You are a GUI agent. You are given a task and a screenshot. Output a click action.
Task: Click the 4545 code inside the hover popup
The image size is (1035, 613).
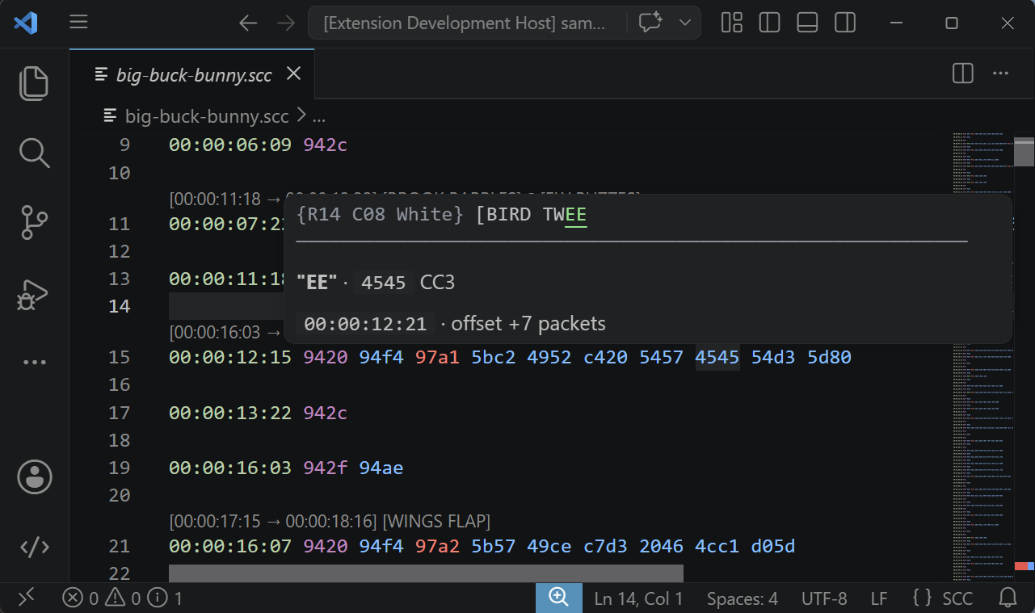(x=384, y=283)
